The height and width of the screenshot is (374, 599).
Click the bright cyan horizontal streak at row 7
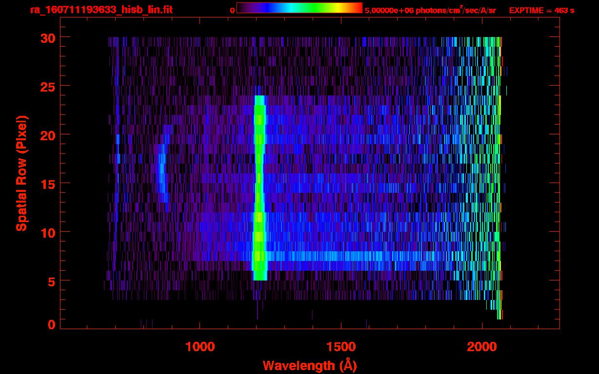[341, 256]
